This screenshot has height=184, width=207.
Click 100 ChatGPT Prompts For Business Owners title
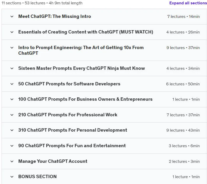[85, 99]
